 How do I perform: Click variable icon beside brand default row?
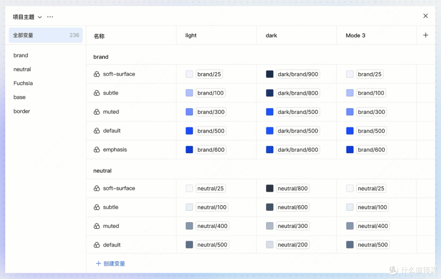pyautogui.click(x=97, y=131)
